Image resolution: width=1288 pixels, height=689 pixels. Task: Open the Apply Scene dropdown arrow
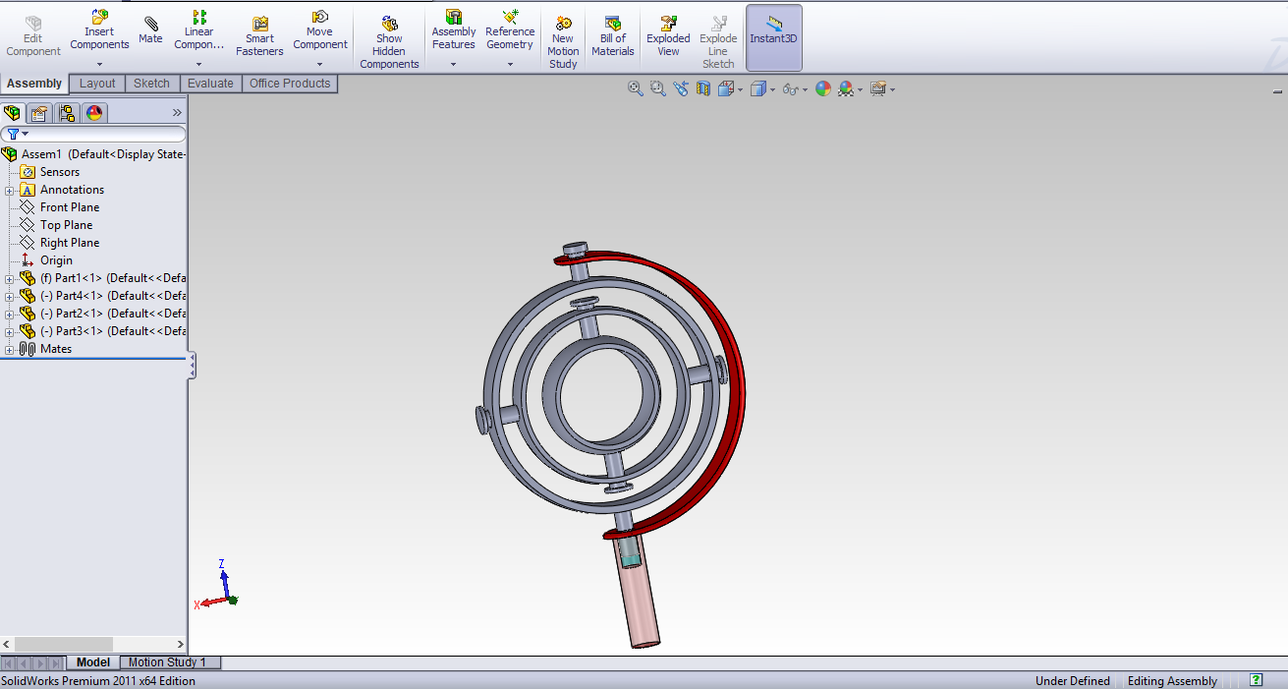(860, 89)
